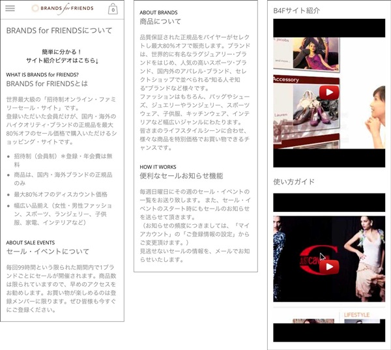Click the HOW IT WORKS heading

(158, 167)
